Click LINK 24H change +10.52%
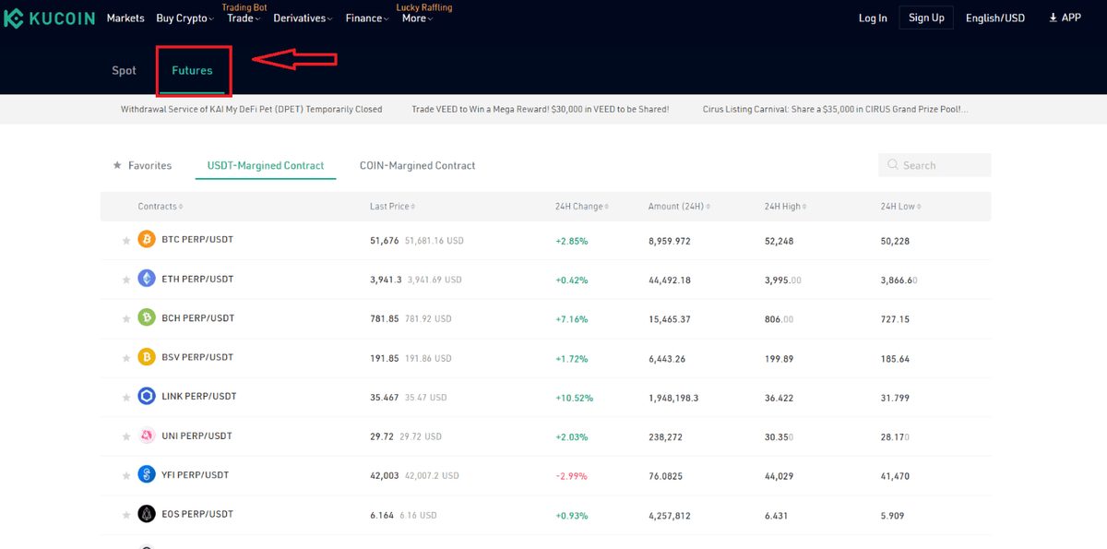The height and width of the screenshot is (549, 1107). (x=574, y=398)
